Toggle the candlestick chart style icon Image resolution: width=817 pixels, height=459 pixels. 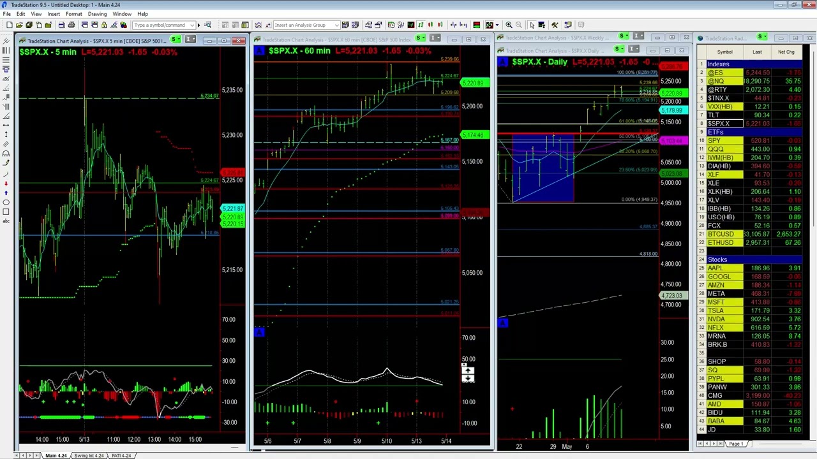pos(430,25)
